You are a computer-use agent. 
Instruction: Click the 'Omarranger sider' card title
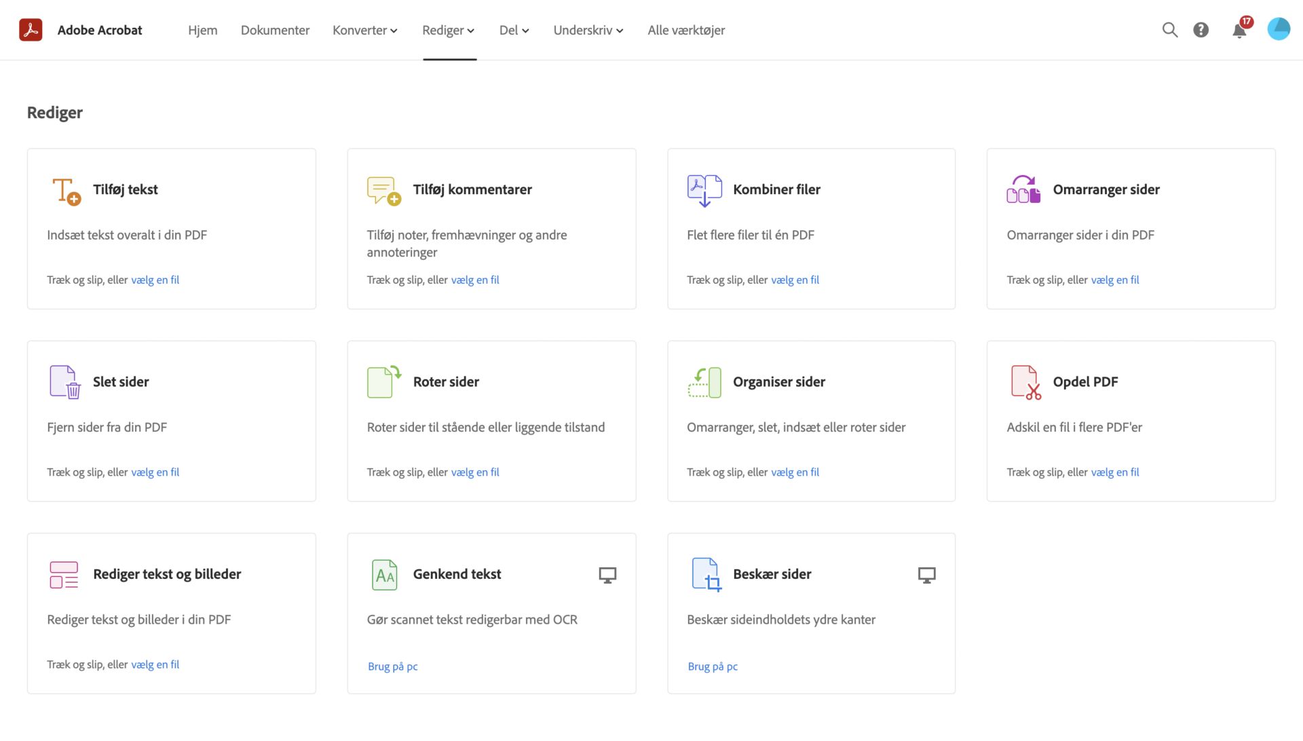pyautogui.click(x=1106, y=189)
